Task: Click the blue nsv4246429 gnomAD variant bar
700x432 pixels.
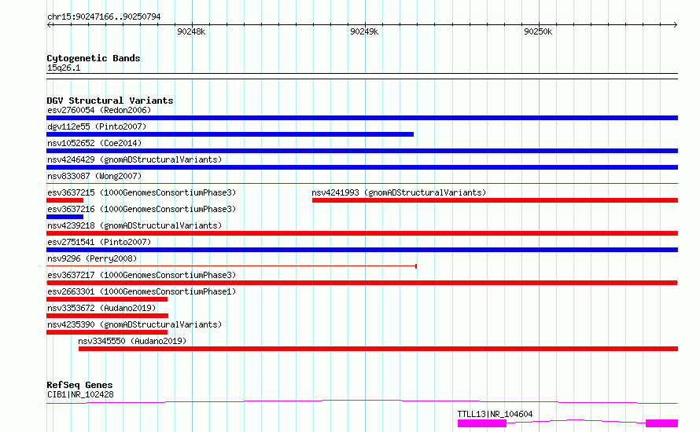Action: pyautogui.click(x=362, y=167)
